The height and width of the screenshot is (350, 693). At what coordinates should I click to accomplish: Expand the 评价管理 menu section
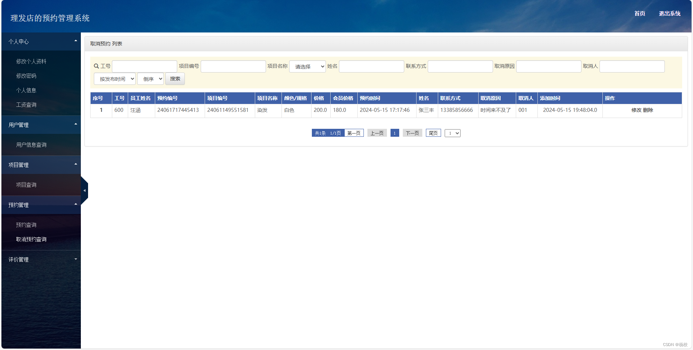pyautogui.click(x=41, y=259)
